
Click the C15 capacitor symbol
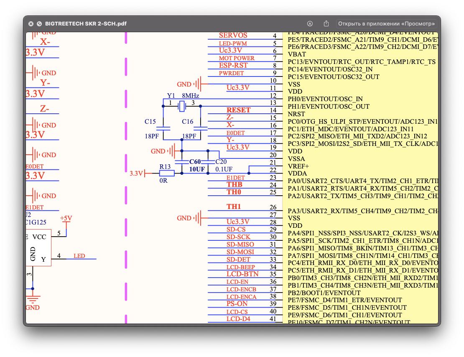pos(163,128)
